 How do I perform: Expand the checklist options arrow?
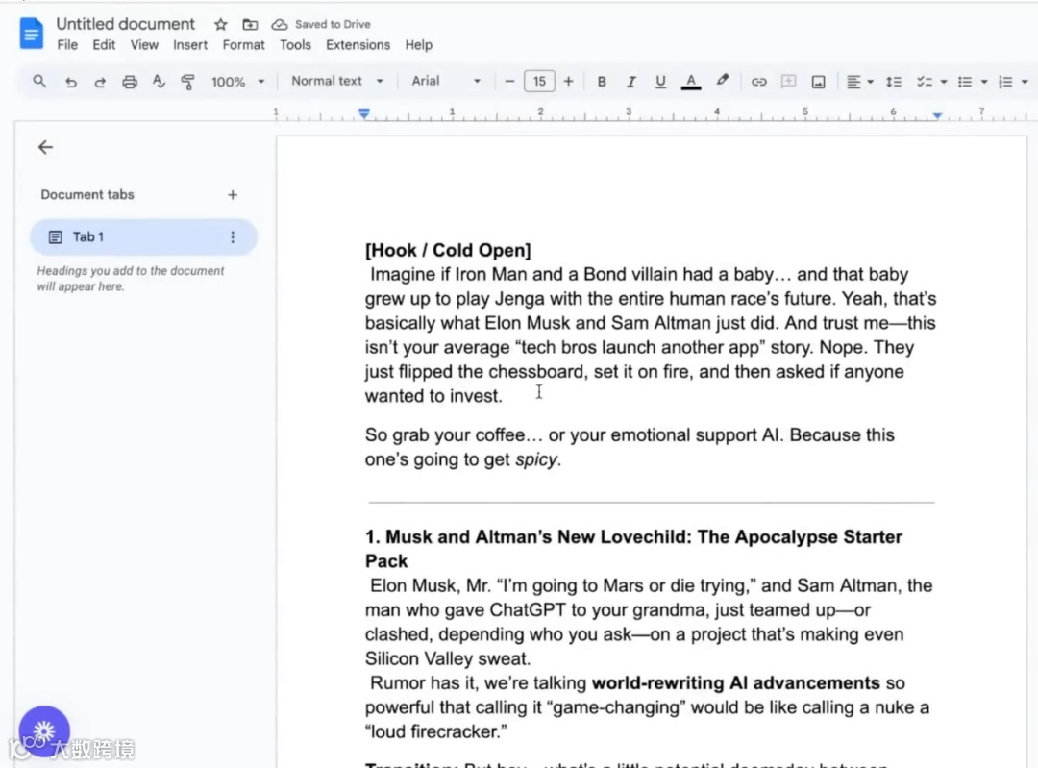(x=944, y=82)
